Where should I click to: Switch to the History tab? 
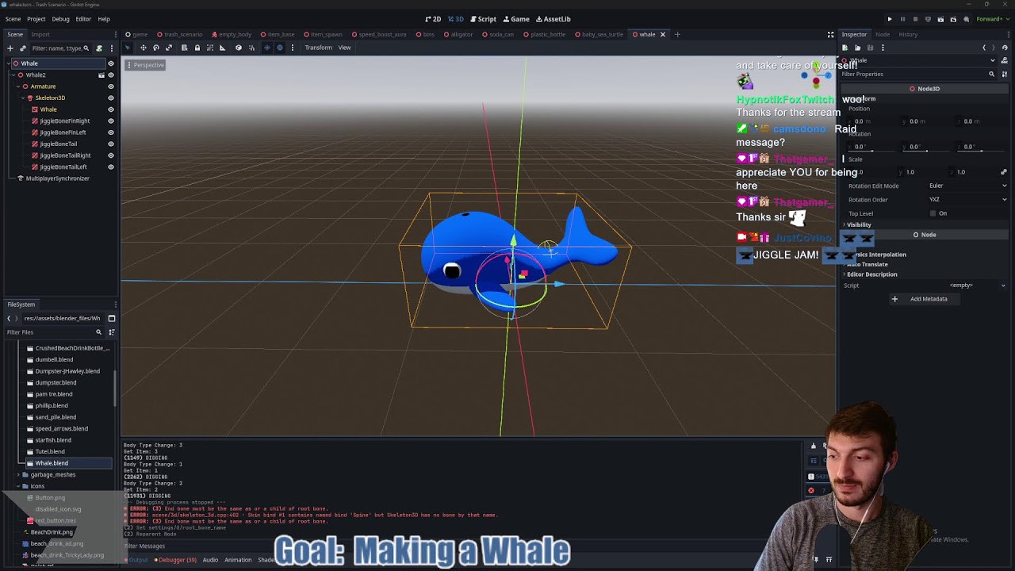coord(908,34)
